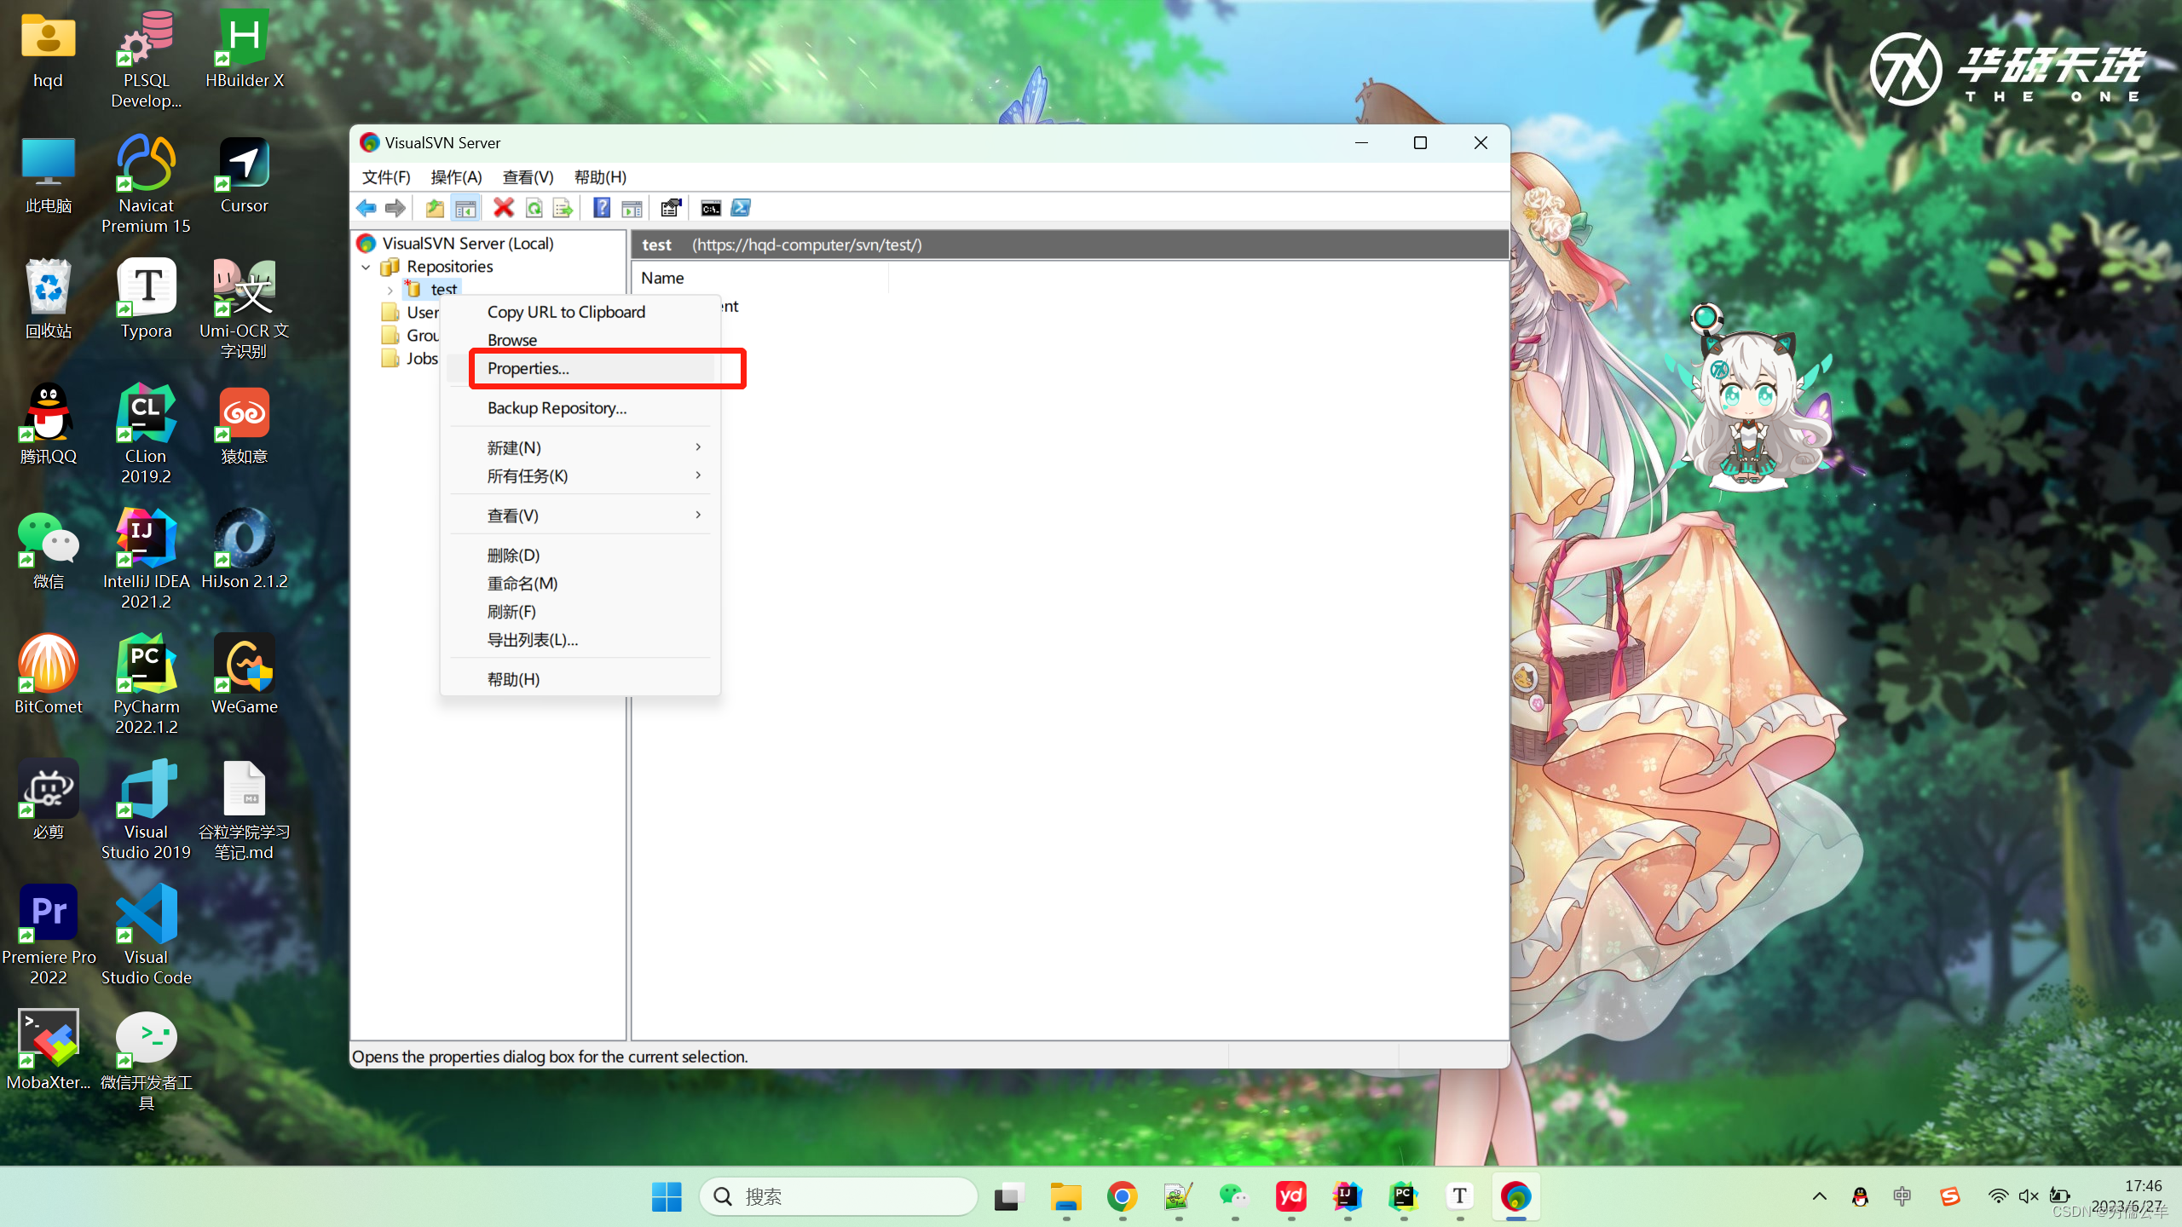Click the Up One Level folder icon
Screen dimensions: 2182x1227
tap(435, 207)
